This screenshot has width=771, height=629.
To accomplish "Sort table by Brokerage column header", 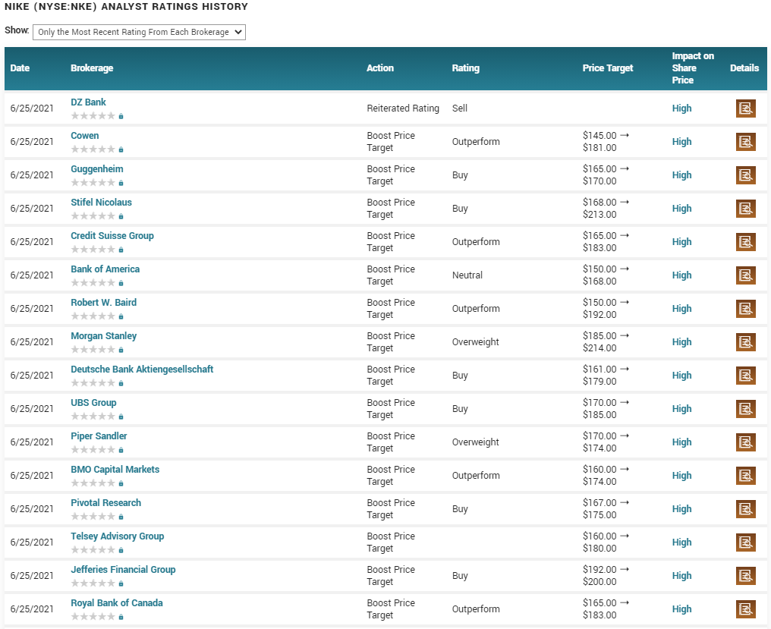I will (x=92, y=68).
